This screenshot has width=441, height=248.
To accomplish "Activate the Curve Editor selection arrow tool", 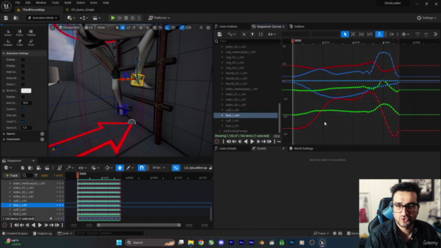I will pos(345,34).
